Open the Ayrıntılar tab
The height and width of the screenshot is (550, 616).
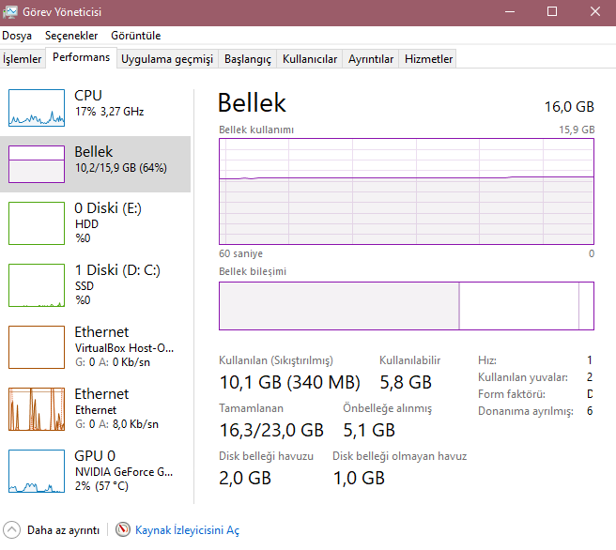[371, 59]
